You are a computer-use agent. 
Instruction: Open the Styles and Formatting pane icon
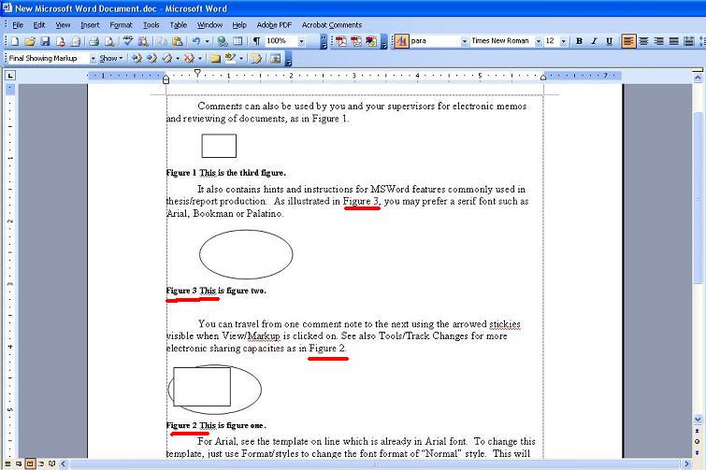[400, 41]
